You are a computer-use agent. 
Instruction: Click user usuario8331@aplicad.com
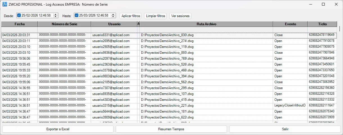coord(111,35)
